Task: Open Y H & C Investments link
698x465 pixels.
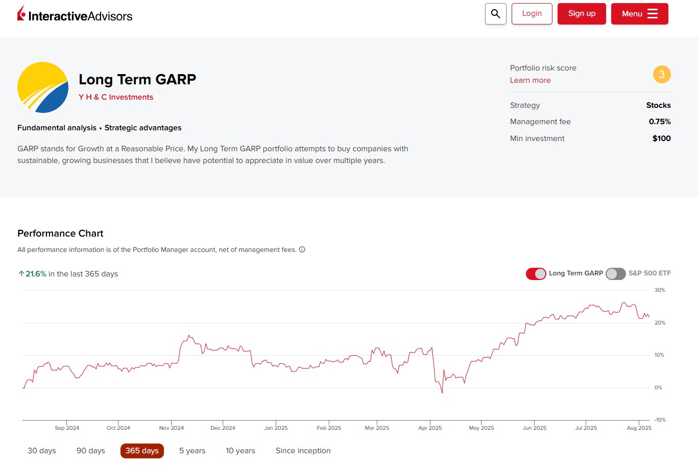Action: [116, 97]
